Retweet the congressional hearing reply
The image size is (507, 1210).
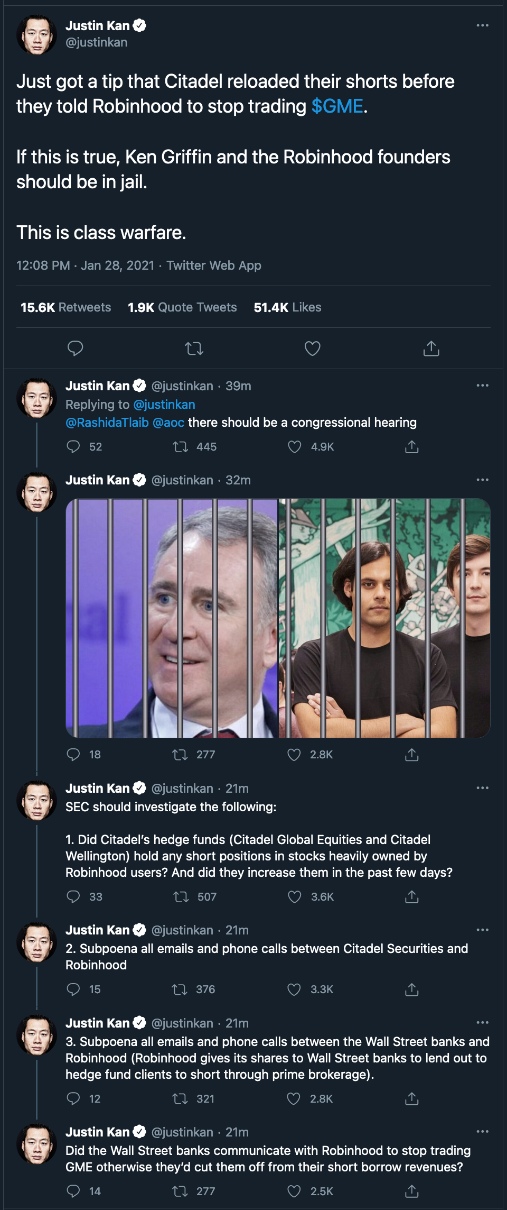[181, 447]
